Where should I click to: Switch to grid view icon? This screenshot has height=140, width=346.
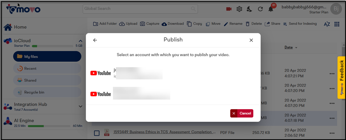pyautogui.click(x=337, y=24)
